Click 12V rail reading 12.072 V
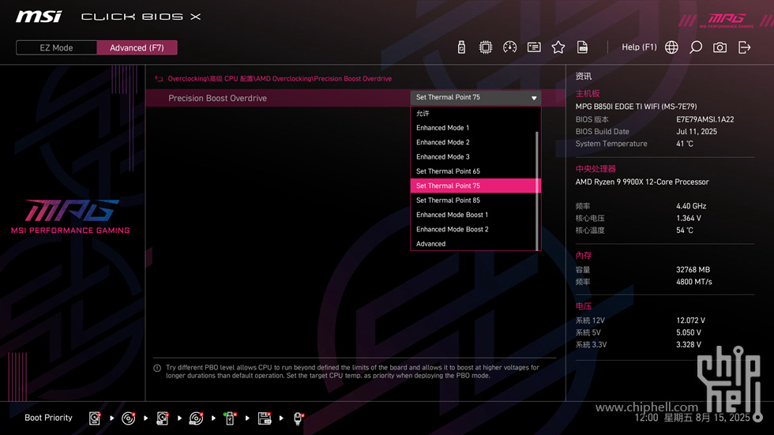The image size is (774, 435). coord(690,321)
